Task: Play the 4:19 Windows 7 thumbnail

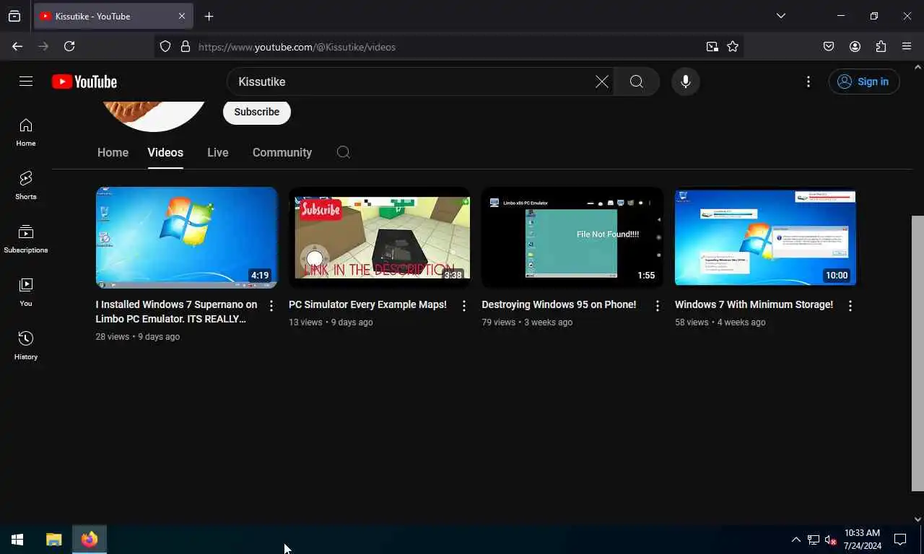Action: [x=186, y=237]
